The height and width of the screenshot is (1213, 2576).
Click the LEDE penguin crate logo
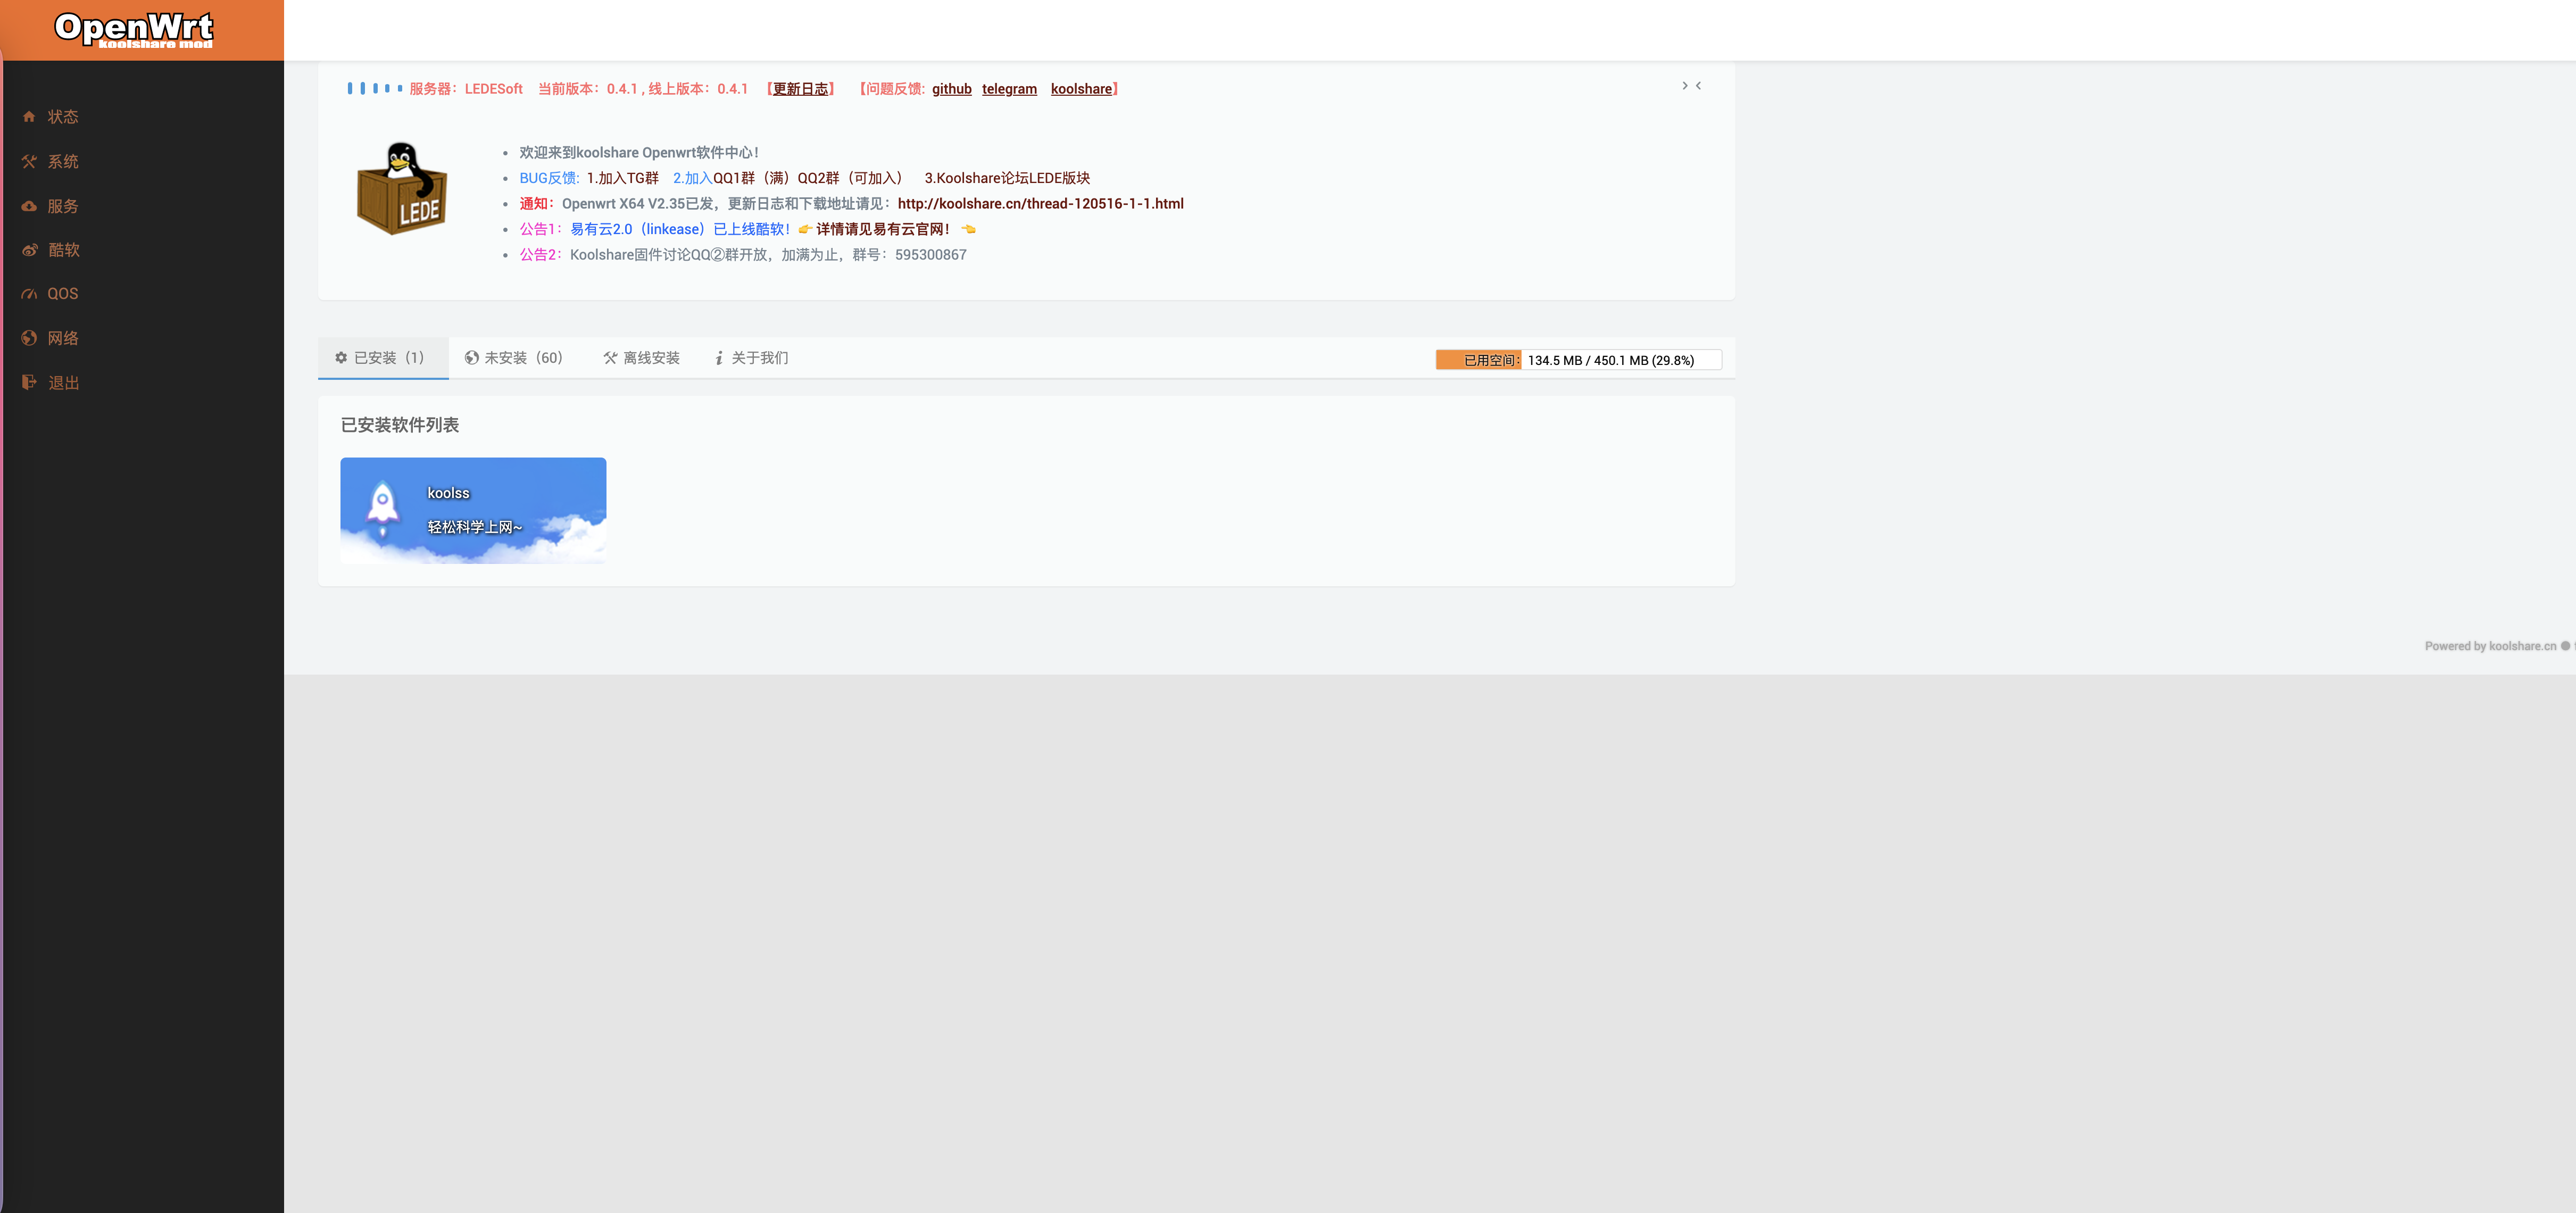point(402,189)
